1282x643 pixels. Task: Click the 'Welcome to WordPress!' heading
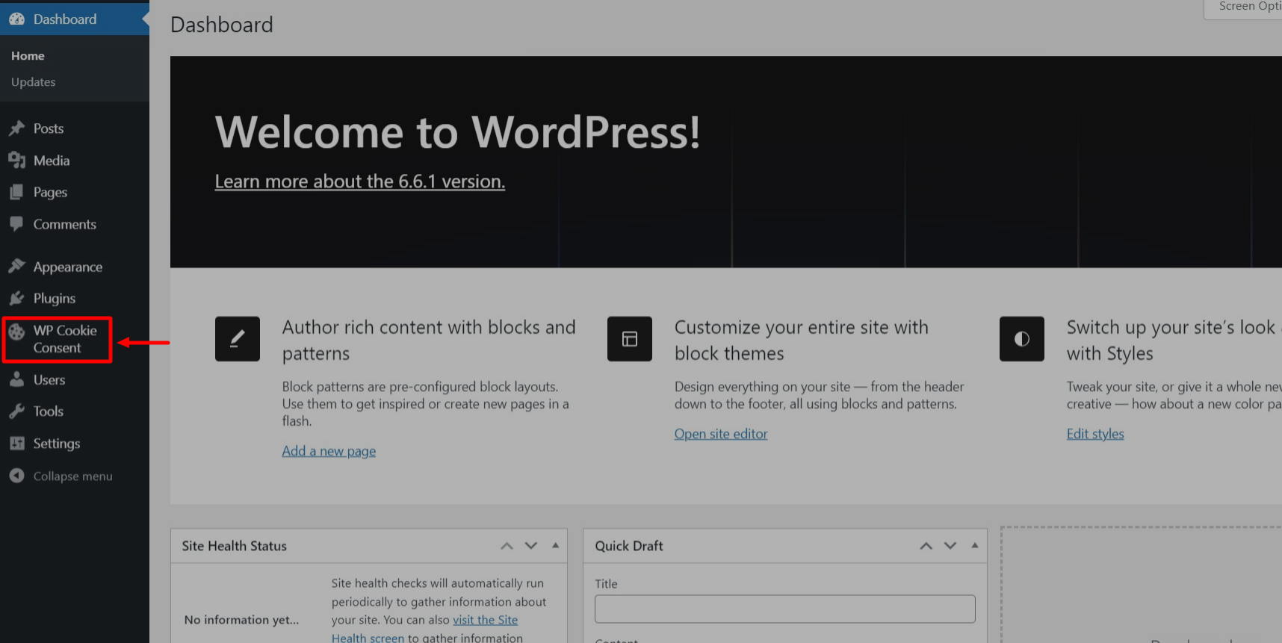457,132
